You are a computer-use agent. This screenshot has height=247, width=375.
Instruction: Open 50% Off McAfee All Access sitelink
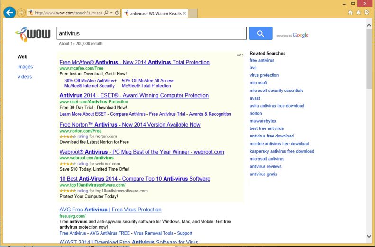point(148,81)
